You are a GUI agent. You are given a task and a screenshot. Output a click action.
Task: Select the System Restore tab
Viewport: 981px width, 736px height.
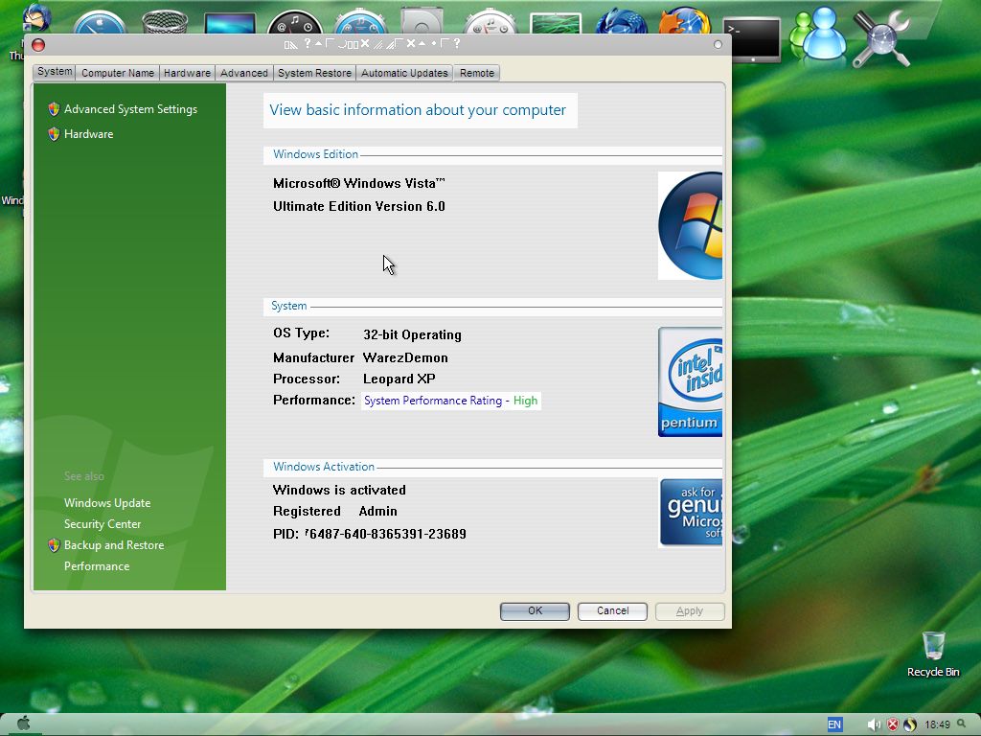click(x=314, y=73)
